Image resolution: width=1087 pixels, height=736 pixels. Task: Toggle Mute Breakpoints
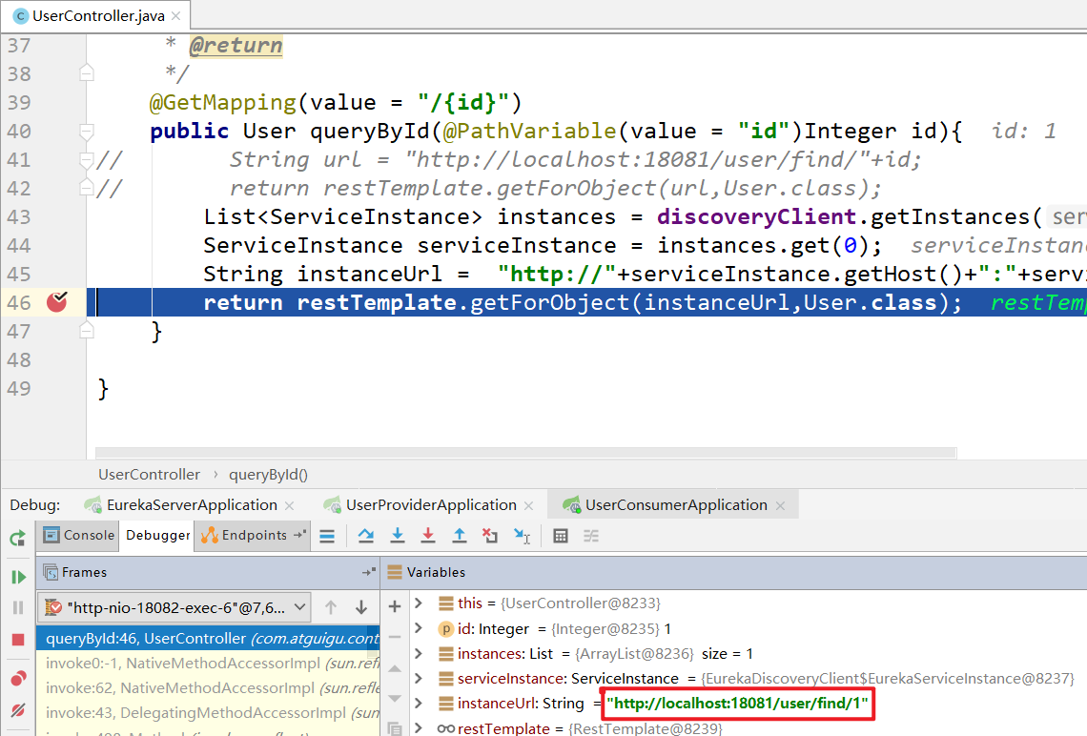tap(18, 711)
